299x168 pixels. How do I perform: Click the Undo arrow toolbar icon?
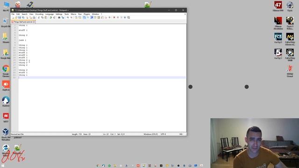click(50, 17)
